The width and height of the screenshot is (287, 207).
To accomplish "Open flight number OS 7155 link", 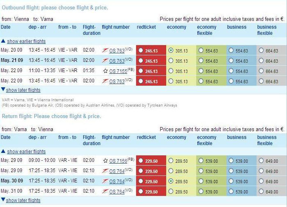I will 118,71.
